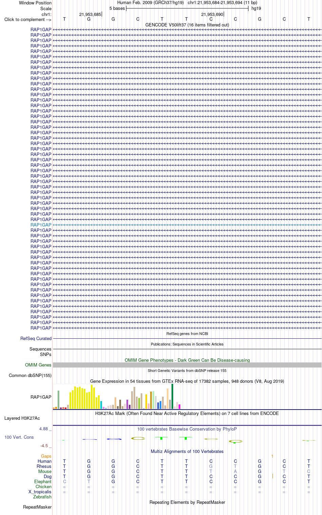Click the orange insertion bar in Dog row
This screenshot has height=515, width=322.
273,476
